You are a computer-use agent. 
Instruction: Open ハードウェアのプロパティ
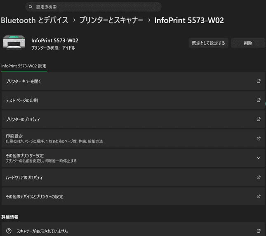[133, 177]
